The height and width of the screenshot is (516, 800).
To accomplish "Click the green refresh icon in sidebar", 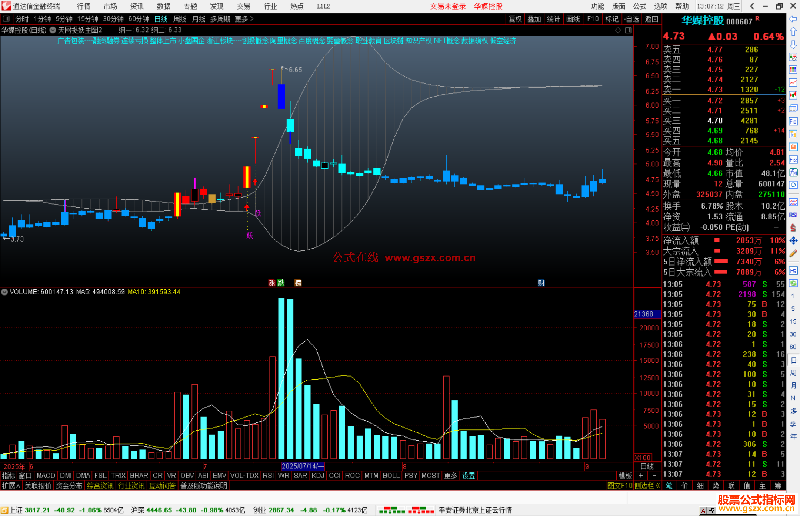I will (793, 283).
